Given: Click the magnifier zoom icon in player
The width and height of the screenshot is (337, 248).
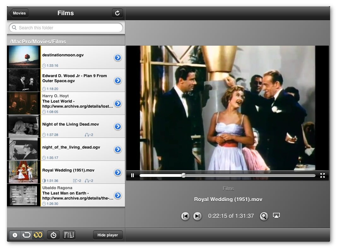Looking at the screenshot, I should (x=264, y=216).
